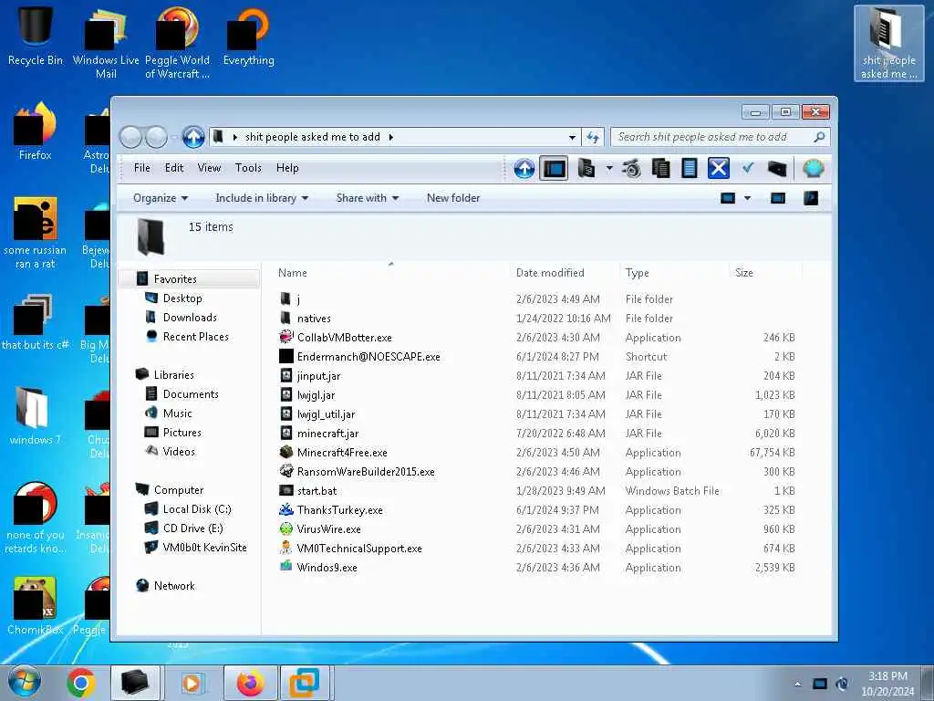Open the Help menu
Image resolution: width=934 pixels, height=701 pixels.
tap(287, 168)
